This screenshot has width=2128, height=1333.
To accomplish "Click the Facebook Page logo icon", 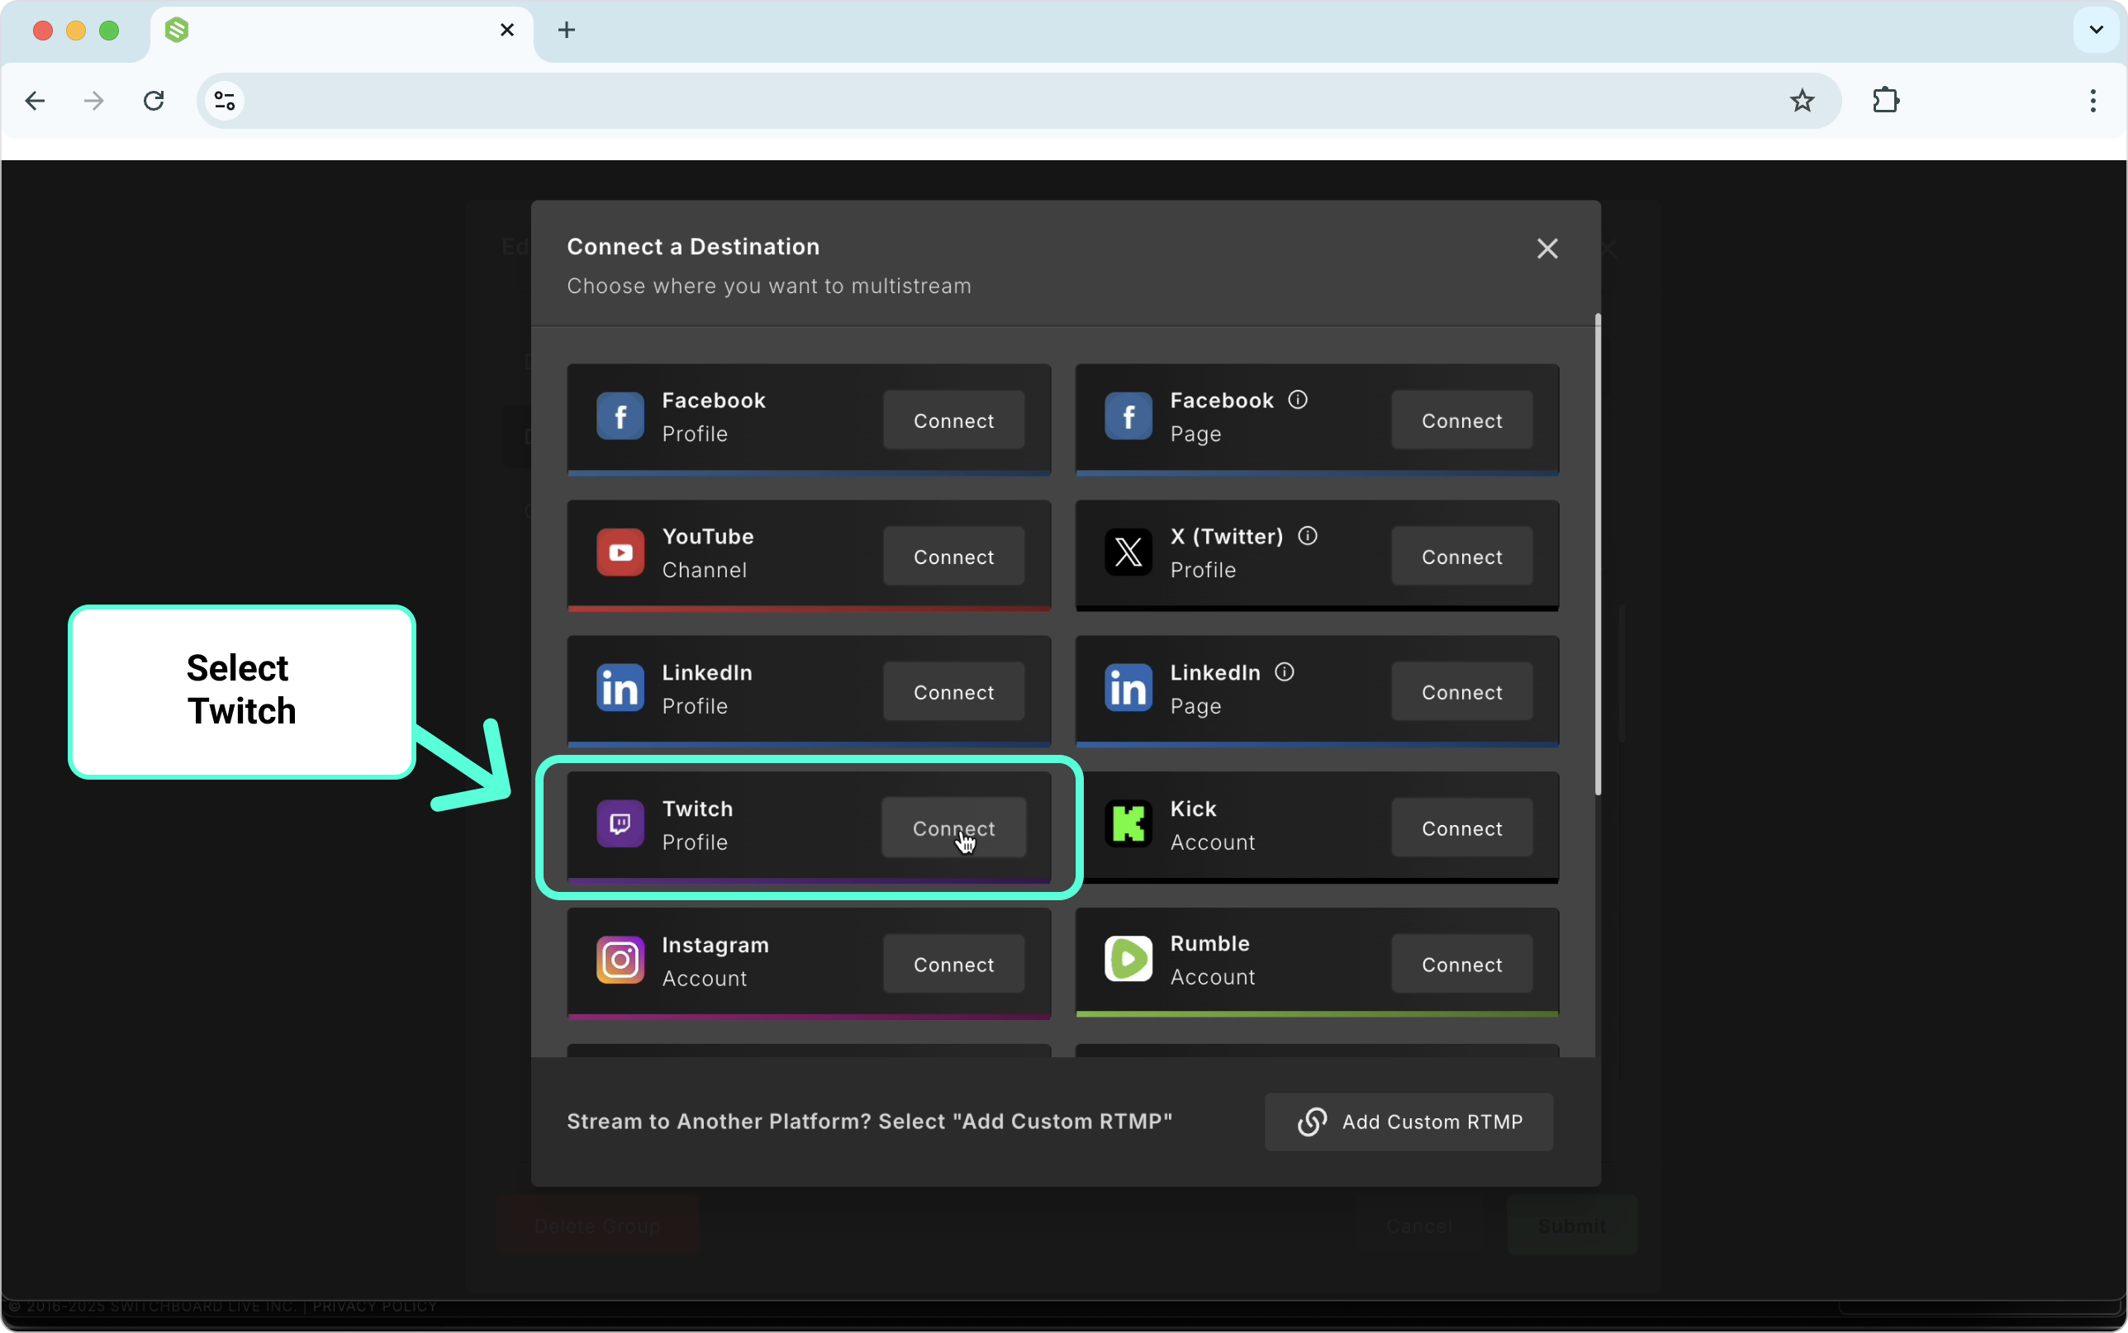I will (1128, 416).
